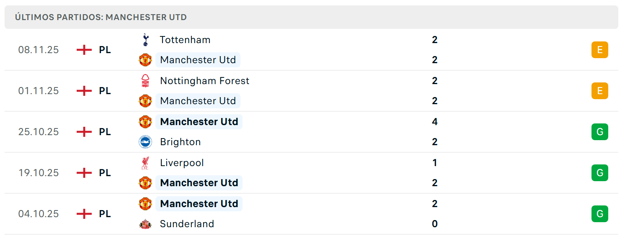Click England flag icon for 04.10.25 match
This screenshot has width=625, height=241.
84,214
